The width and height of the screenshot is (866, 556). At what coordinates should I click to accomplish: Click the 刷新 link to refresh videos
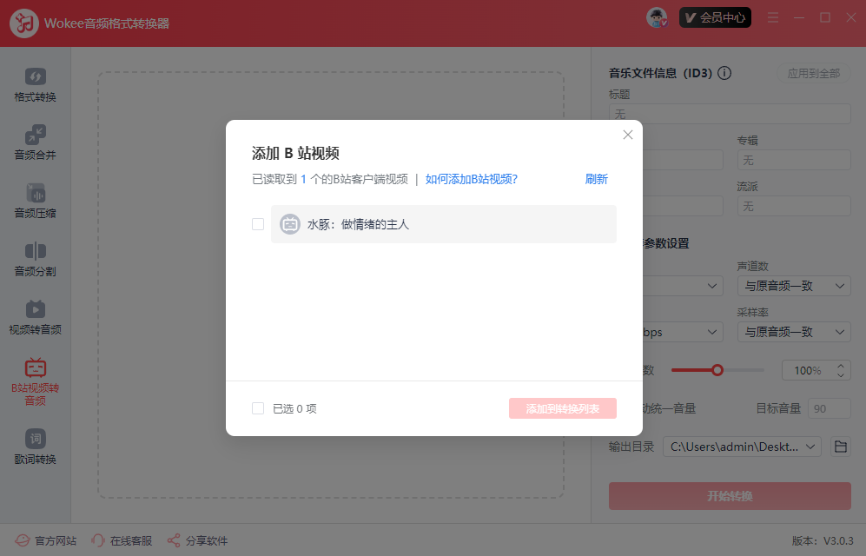[596, 177]
